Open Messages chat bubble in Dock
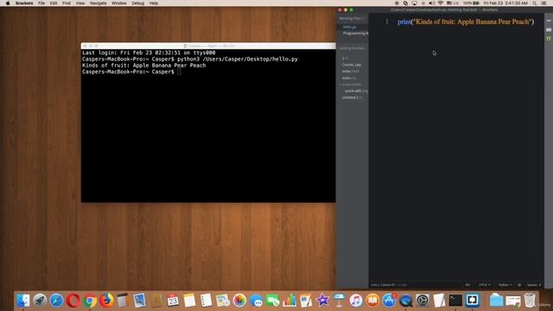 [x=256, y=301]
